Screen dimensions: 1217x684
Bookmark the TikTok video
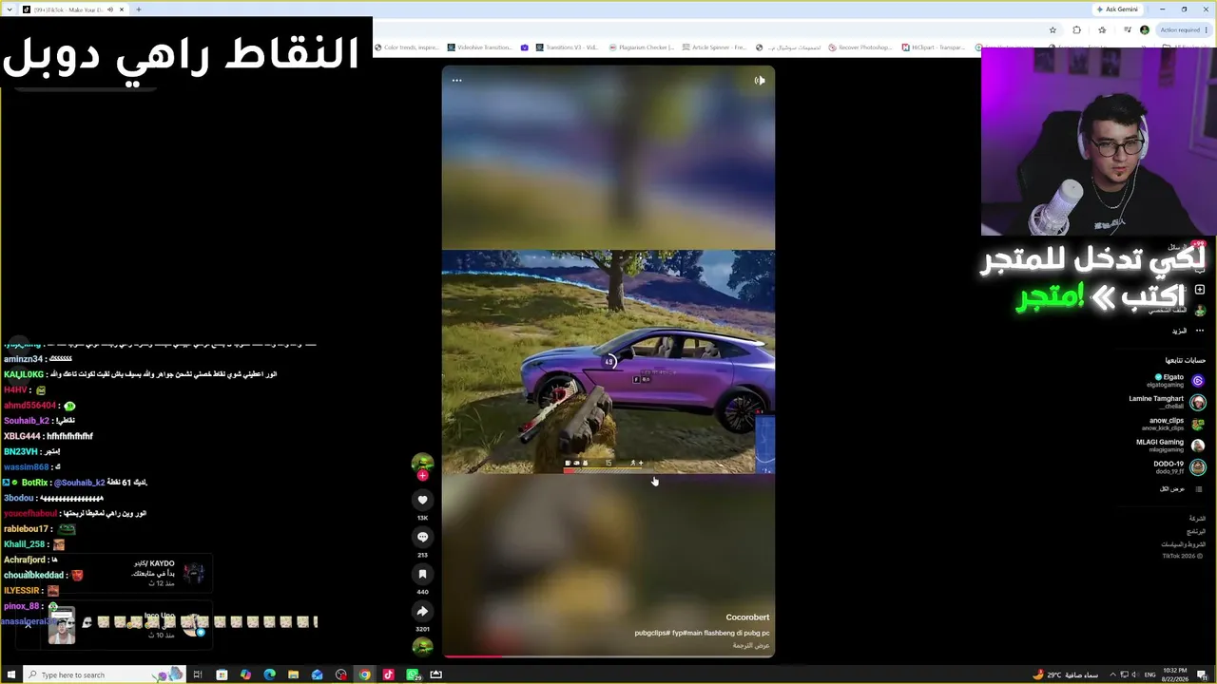(x=423, y=574)
